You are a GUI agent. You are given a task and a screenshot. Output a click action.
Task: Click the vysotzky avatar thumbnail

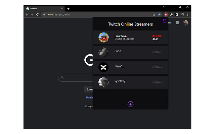pos(103,82)
